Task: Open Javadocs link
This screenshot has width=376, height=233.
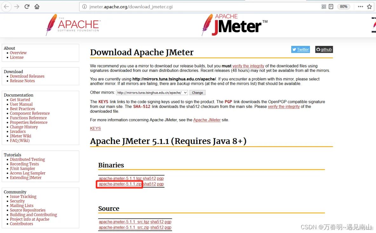Action: click(18, 131)
